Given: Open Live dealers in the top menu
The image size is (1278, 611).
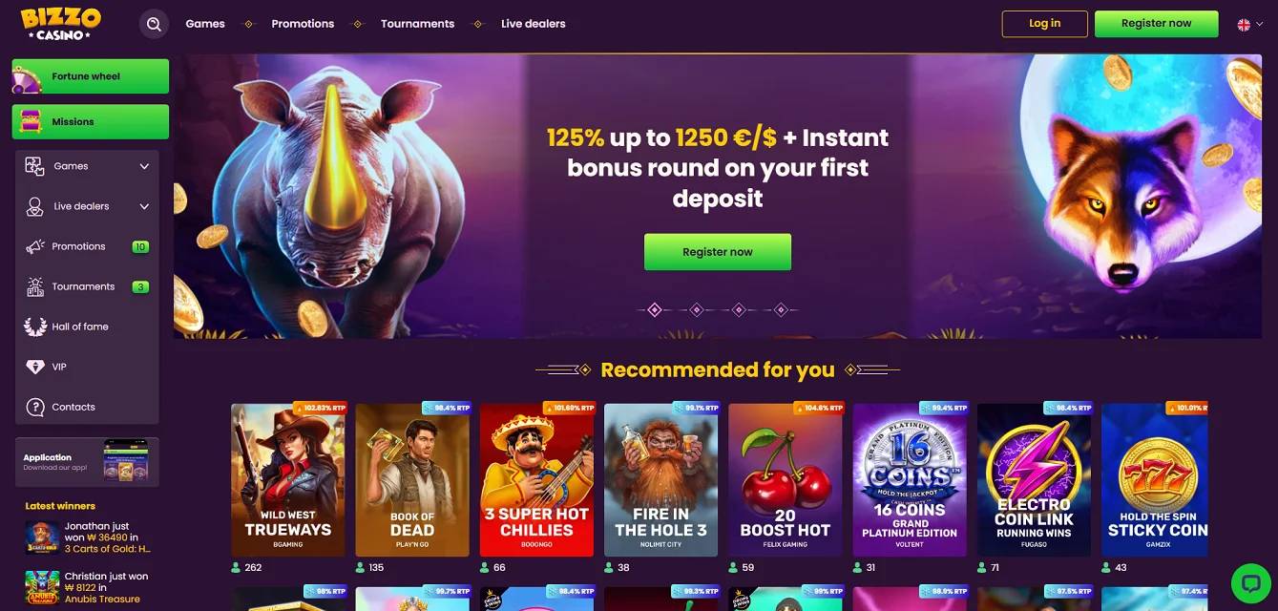Looking at the screenshot, I should click(533, 24).
